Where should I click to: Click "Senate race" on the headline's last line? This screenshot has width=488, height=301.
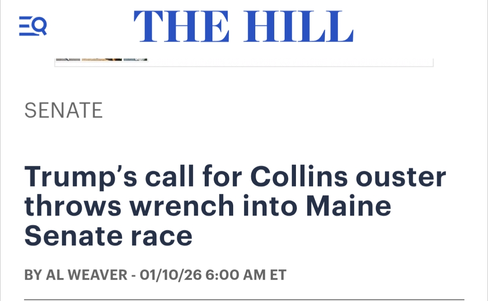[108, 236]
